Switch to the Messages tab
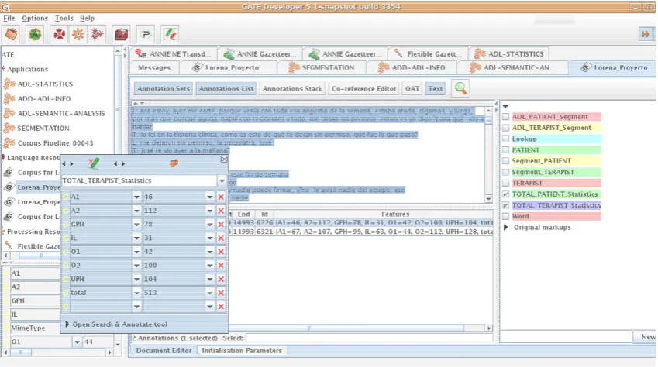The width and height of the screenshot is (658, 367). [x=154, y=67]
